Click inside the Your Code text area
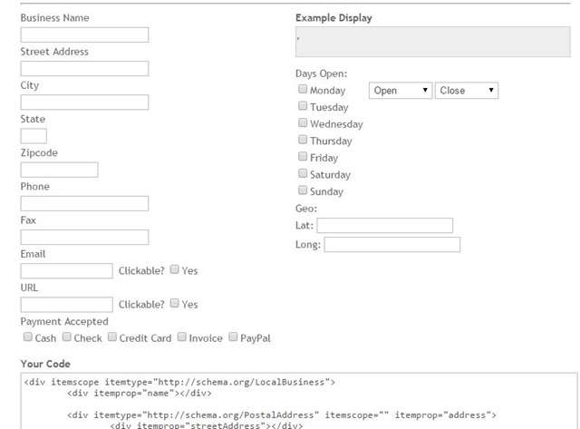 299,401
